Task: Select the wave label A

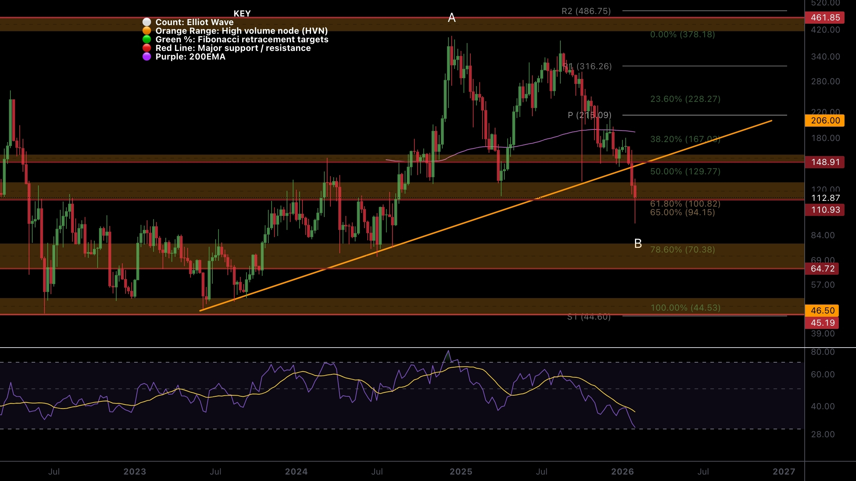Action: click(452, 18)
